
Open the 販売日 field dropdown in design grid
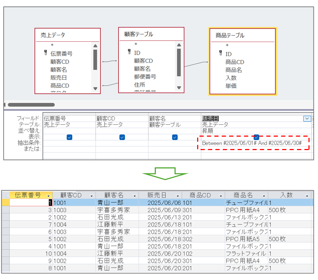[307, 119]
